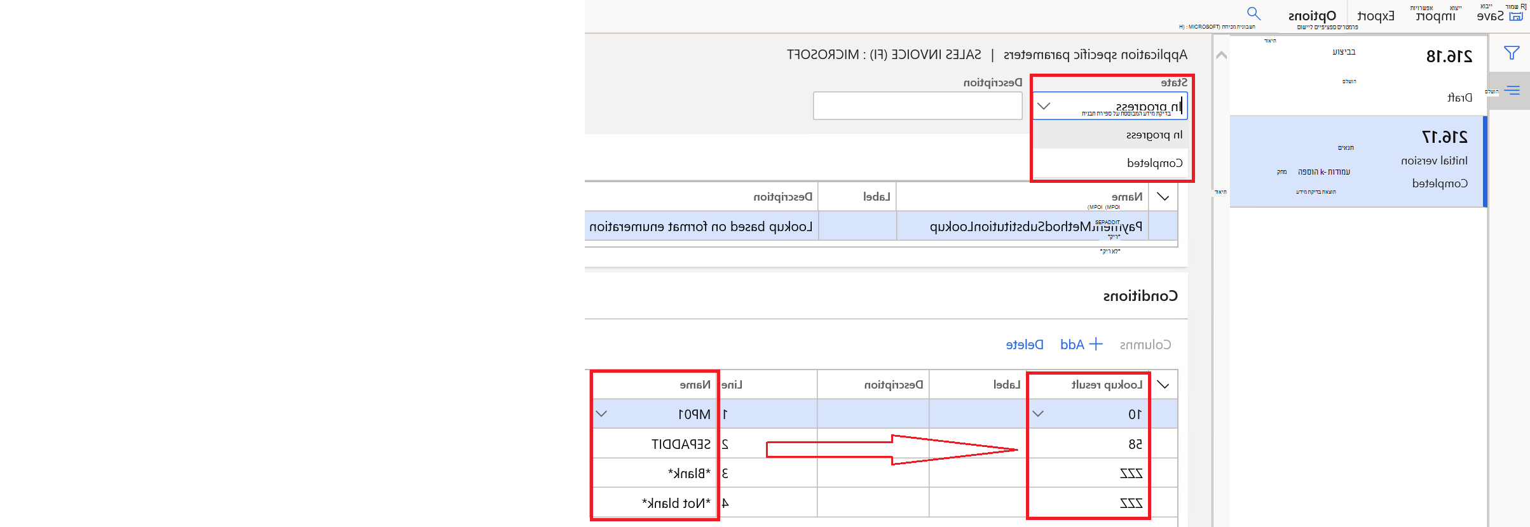The image size is (1530, 527).
Task: Collapse the version panel up chevron
Action: (1221, 55)
